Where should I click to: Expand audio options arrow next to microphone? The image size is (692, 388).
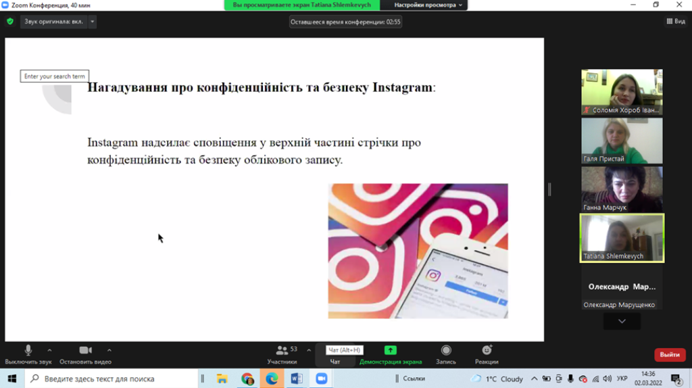pos(49,350)
